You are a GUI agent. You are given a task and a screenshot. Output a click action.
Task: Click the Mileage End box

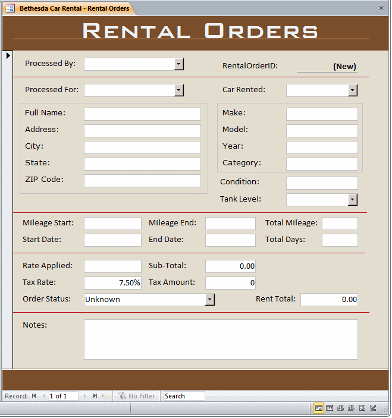click(230, 224)
